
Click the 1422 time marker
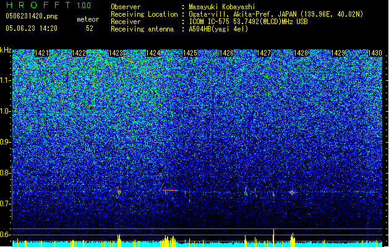coord(79,53)
